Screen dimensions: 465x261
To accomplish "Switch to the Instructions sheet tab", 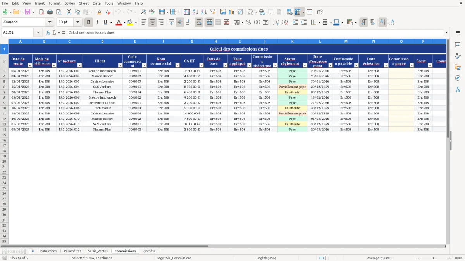I will 48,251.
